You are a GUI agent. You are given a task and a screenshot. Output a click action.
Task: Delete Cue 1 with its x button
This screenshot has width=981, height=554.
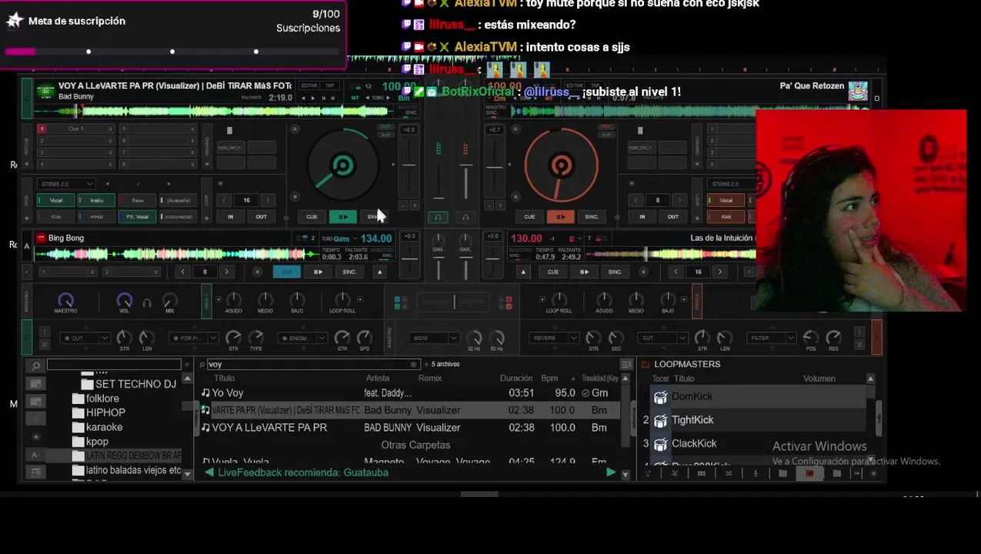point(111,128)
